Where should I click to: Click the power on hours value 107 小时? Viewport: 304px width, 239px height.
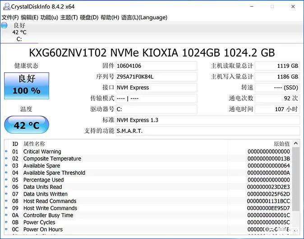(277, 109)
